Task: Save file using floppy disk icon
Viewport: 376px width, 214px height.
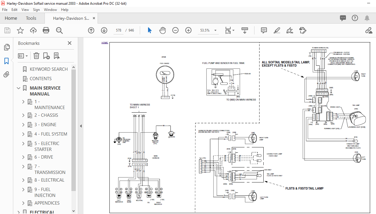Action: (7, 30)
